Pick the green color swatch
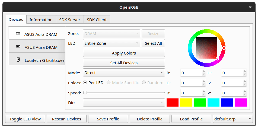The width and height of the screenshot is (258, 128). (x=200, y=103)
